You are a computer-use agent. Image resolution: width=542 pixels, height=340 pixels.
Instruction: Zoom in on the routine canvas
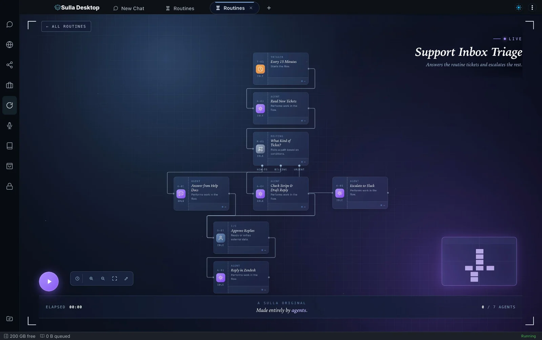[x=91, y=278]
